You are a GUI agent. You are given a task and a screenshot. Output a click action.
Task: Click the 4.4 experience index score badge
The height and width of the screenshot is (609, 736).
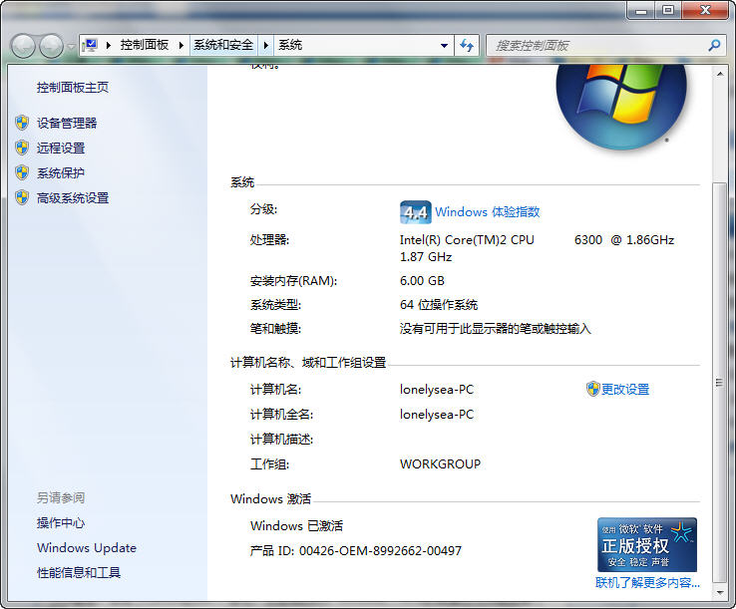(x=416, y=212)
